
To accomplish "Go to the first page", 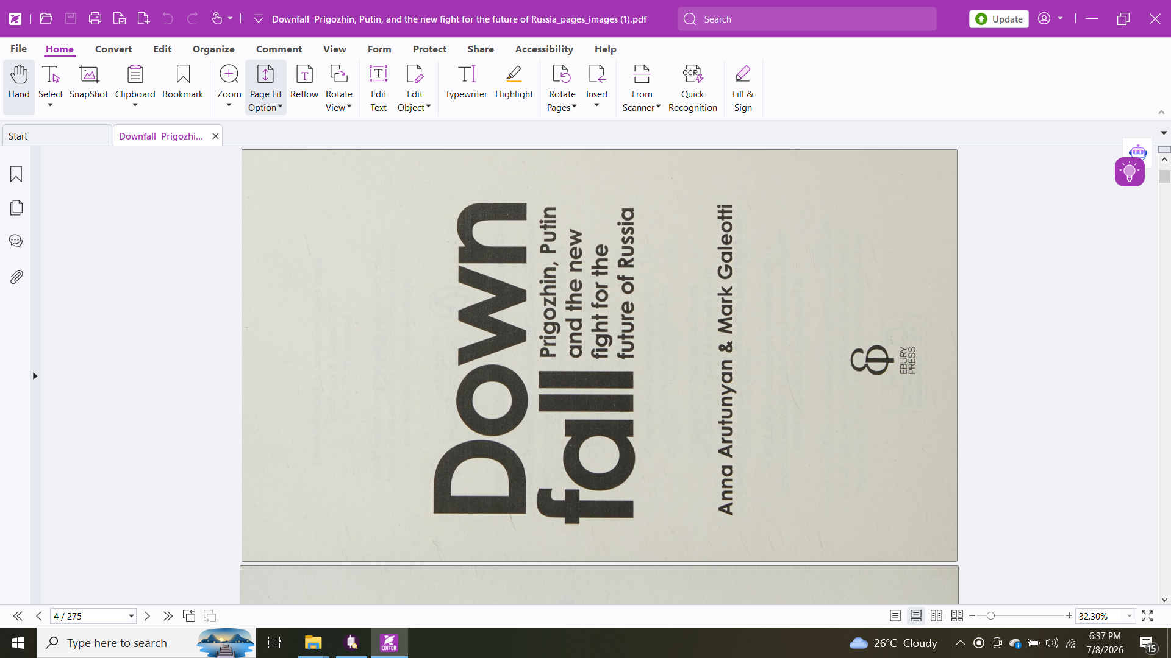I will tap(18, 616).
